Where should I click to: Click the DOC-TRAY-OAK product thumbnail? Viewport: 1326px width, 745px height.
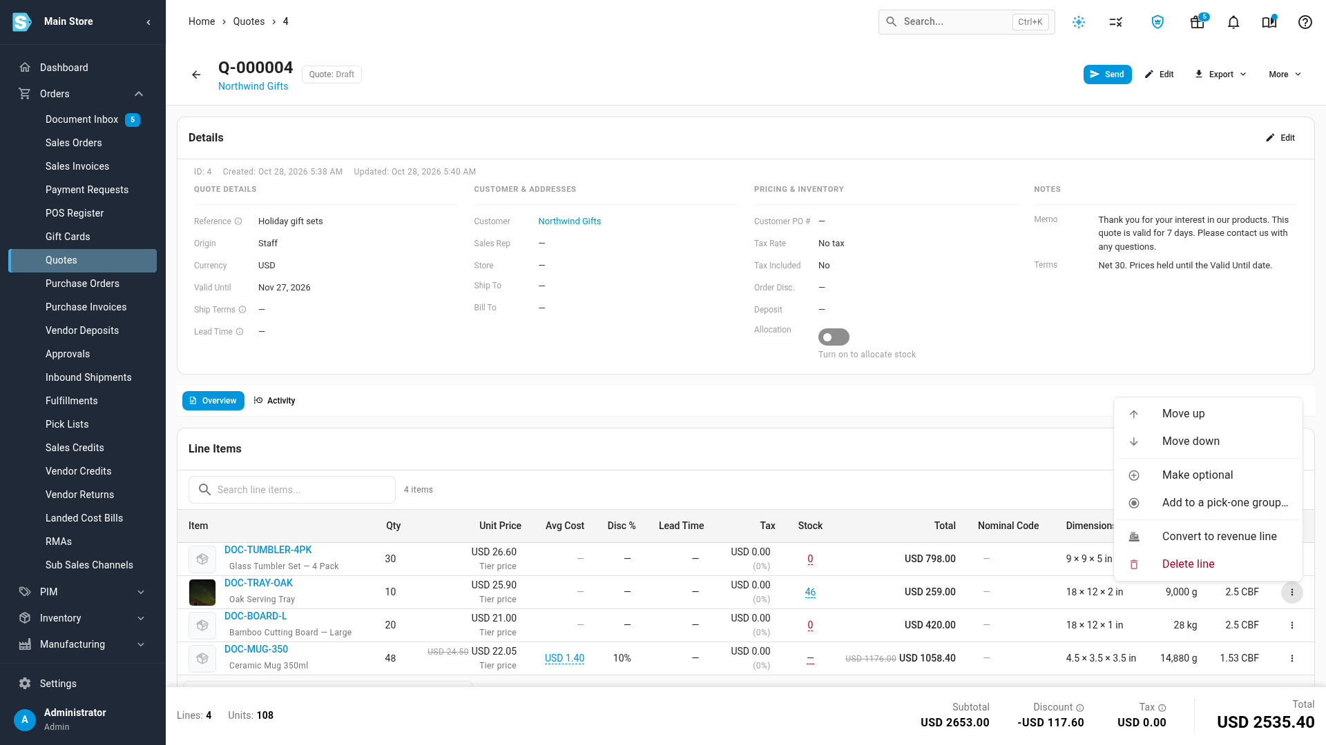pos(202,592)
